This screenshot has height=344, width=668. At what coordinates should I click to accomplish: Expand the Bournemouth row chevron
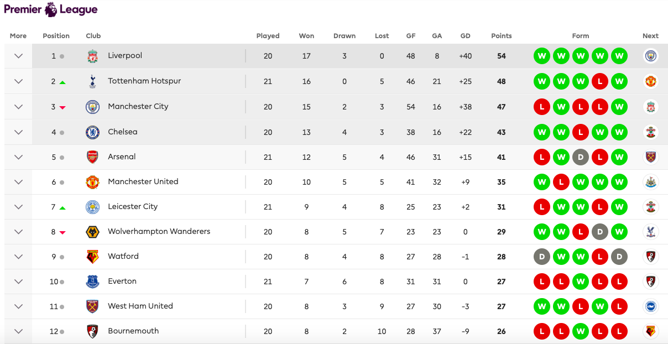(x=18, y=331)
